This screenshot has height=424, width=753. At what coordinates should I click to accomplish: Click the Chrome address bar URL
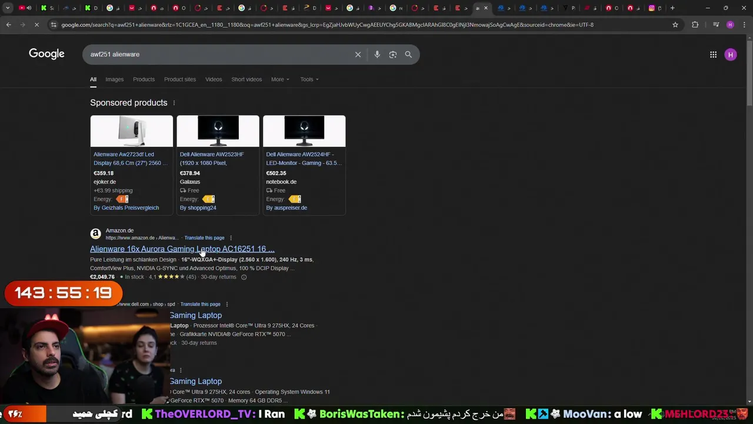point(327,25)
